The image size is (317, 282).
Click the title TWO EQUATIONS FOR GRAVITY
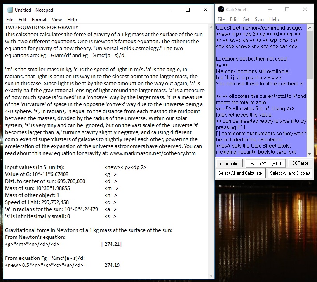pyautogui.click(x=42, y=28)
